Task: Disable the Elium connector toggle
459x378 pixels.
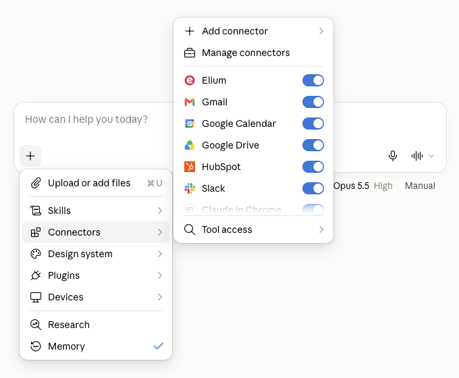Action: point(313,80)
